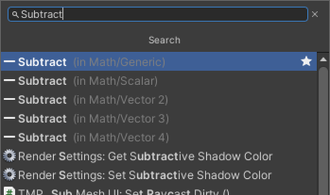Select Render Settings: Set Subtractive Shadow Color
The height and width of the screenshot is (195, 330).
[x=145, y=175]
